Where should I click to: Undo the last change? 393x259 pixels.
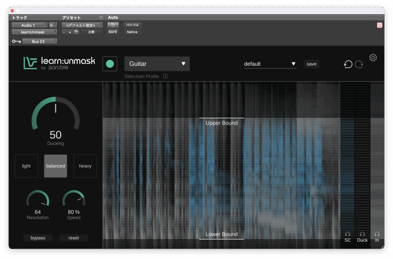tap(348, 64)
